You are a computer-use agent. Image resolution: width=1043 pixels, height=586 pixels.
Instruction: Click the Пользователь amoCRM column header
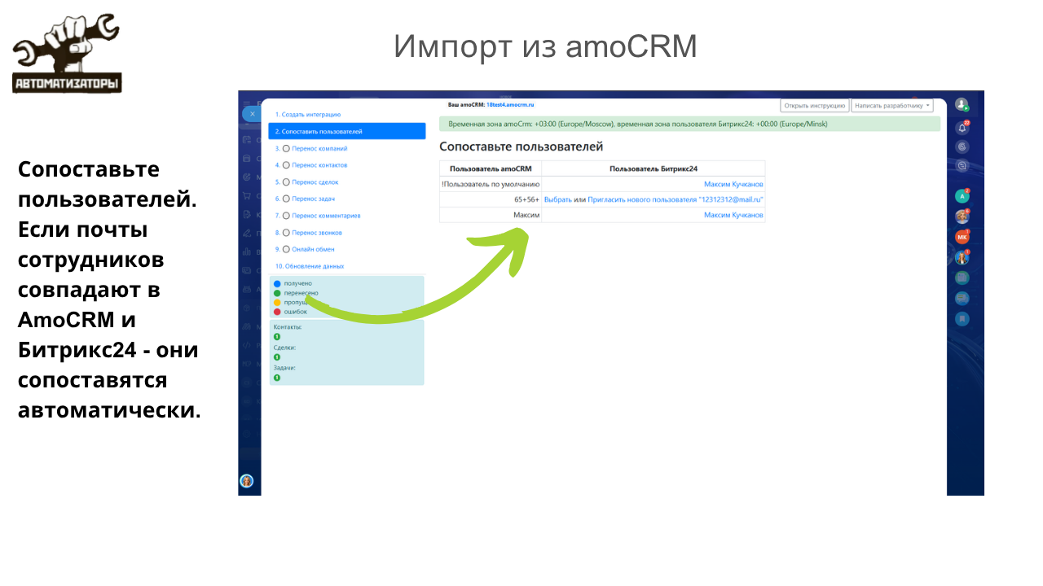tap(491, 168)
